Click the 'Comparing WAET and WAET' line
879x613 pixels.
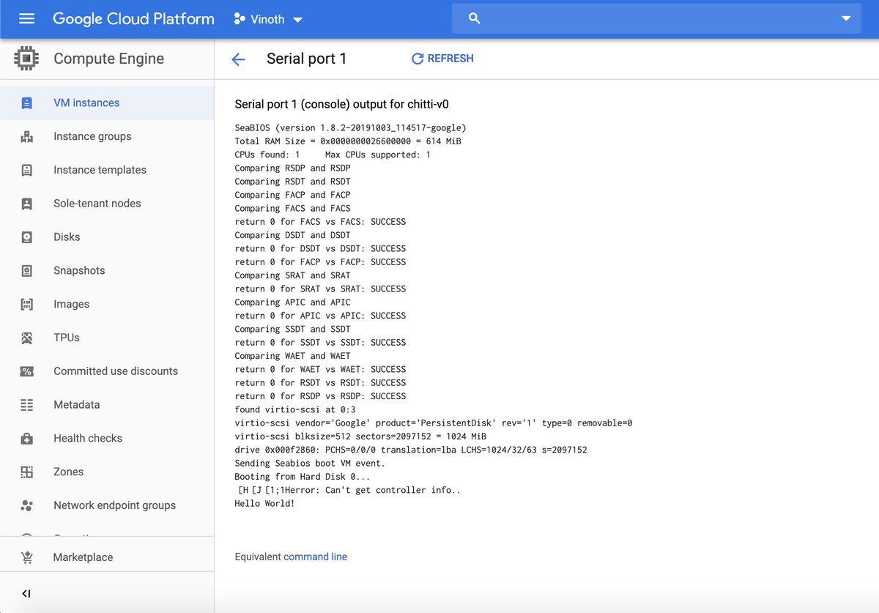pos(292,356)
